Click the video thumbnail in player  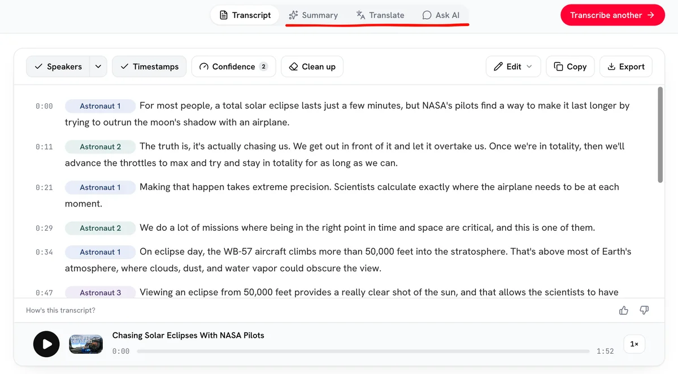pyautogui.click(x=86, y=344)
